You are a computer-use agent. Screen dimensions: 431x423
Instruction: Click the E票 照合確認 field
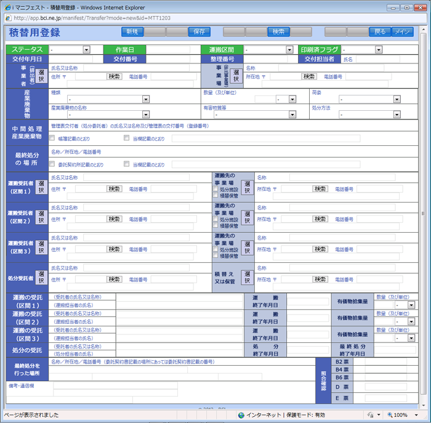point(386,398)
